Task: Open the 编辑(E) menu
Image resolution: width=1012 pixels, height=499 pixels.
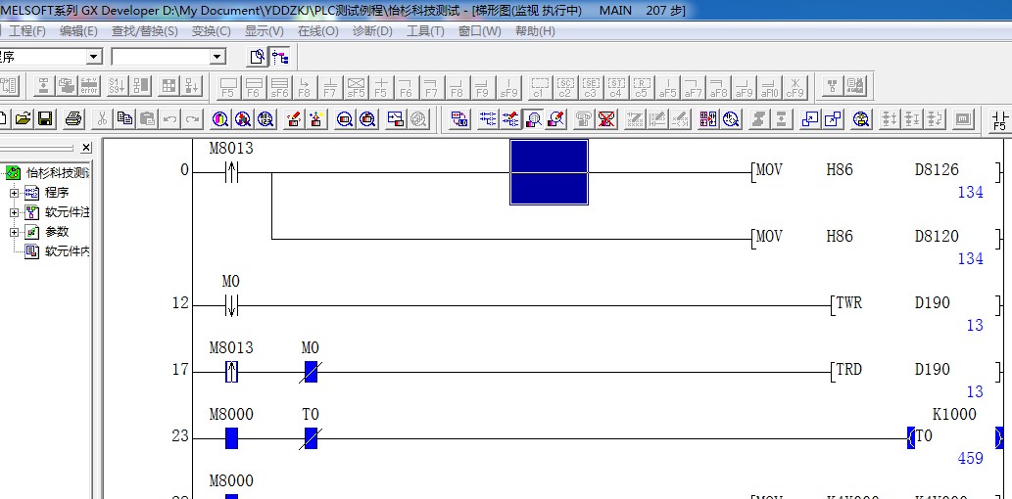Action: tap(78, 31)
